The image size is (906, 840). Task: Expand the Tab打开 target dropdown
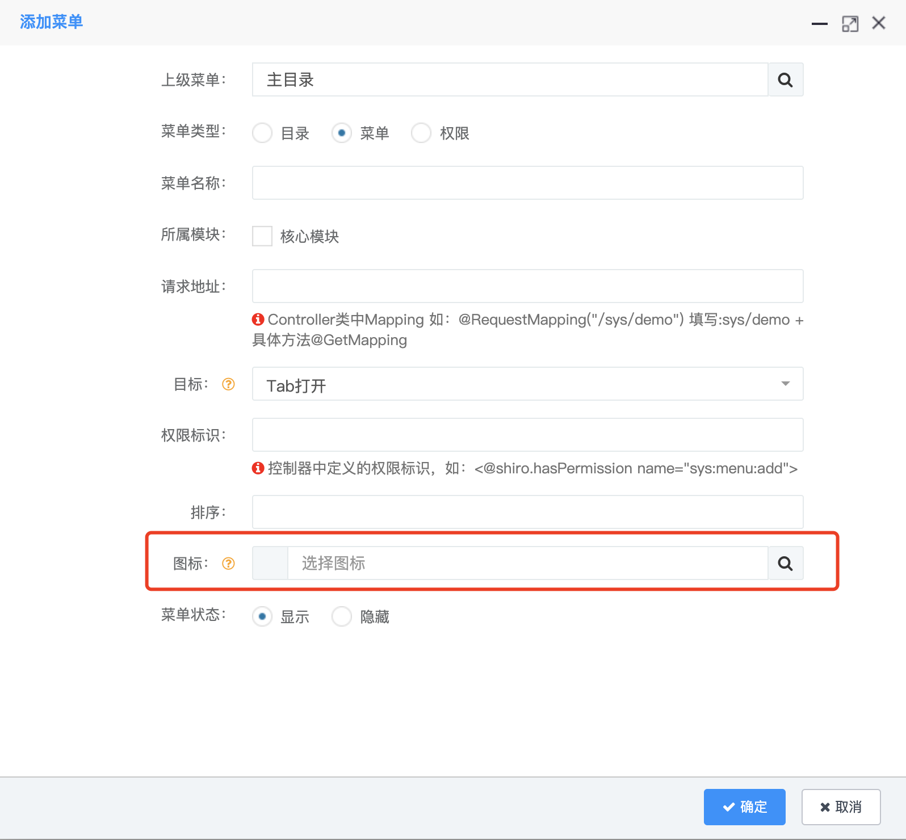[x=528, y=384]
